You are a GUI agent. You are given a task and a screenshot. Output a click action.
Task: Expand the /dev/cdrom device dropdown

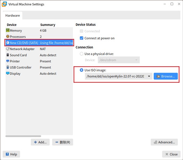136,60
